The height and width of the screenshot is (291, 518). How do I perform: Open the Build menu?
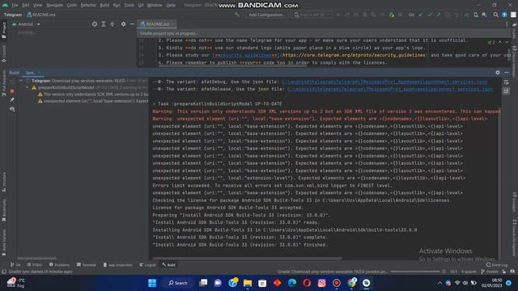click(x=104, y=6)
